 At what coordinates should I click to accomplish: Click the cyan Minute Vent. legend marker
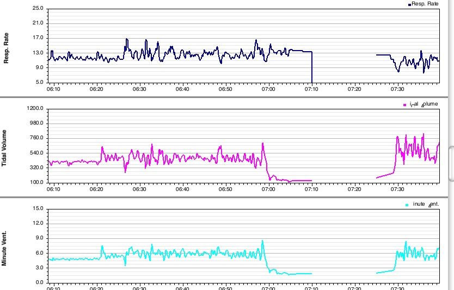pyautogui.click(x=407, y=205)
